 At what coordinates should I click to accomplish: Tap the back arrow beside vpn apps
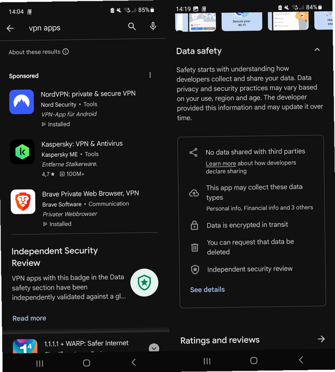[10, 28]
